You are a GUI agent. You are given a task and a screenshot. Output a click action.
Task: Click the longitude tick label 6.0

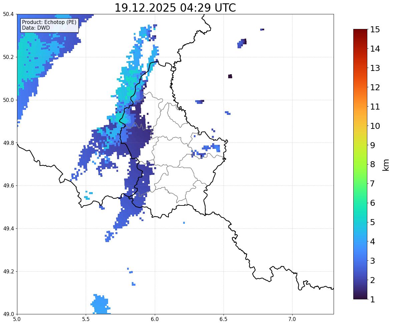(155, 319)
